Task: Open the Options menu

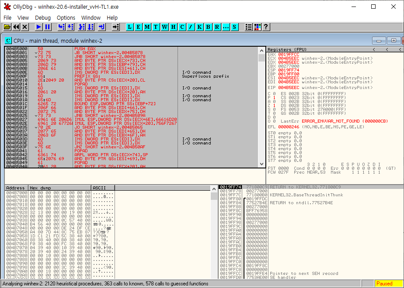Action: tap(66, 17)
